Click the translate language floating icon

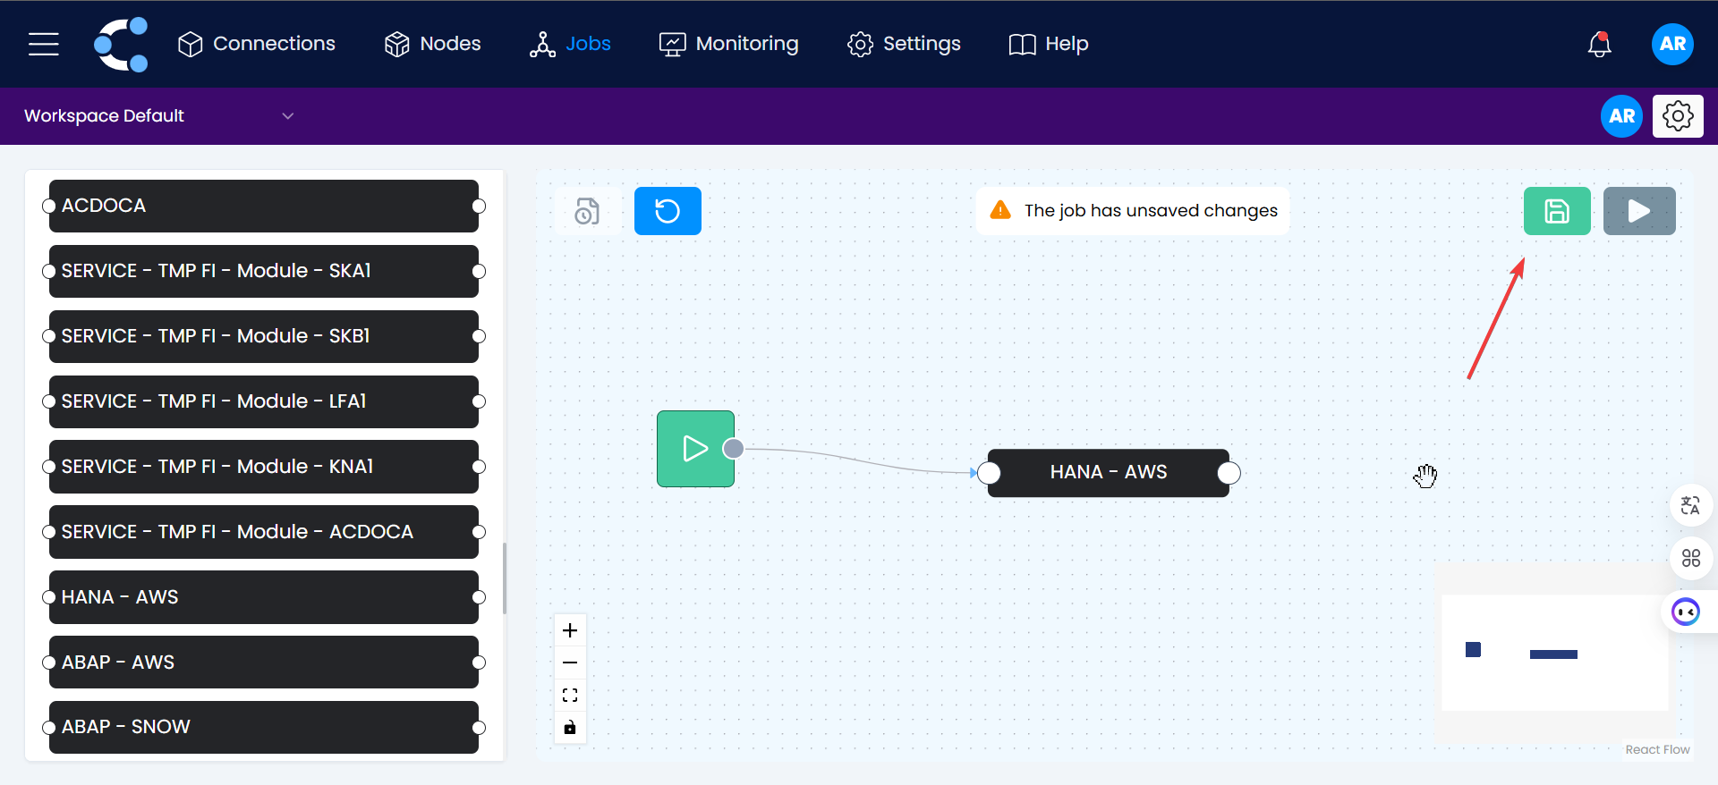pos(1690,505)
